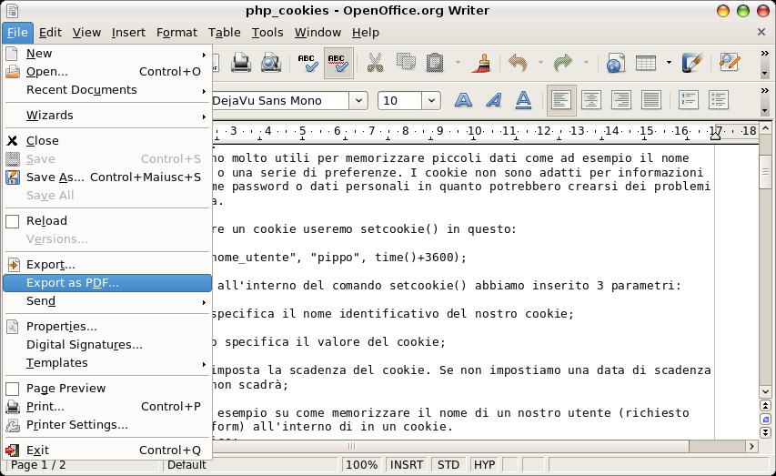The height and width of the screenshot is (476, 776).
Task: Expand the Wizards submenu
Action: (x=107, y=116)
